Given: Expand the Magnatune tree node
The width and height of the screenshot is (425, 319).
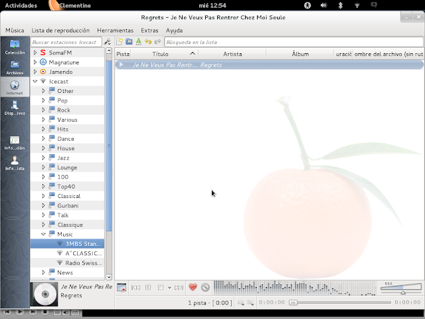Looking at the screenshot, I should 35,62.
